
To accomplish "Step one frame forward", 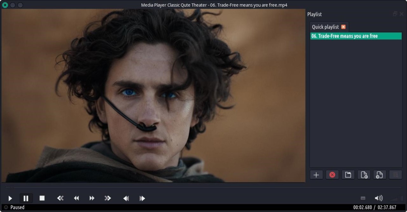I will 142,198.
